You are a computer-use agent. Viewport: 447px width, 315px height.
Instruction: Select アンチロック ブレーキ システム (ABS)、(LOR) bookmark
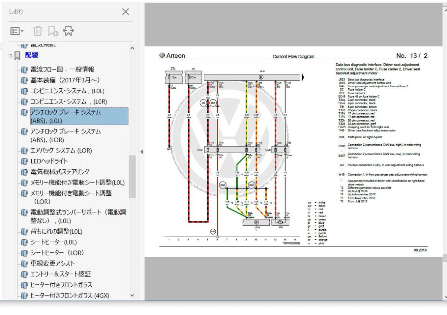coord(66,136)
